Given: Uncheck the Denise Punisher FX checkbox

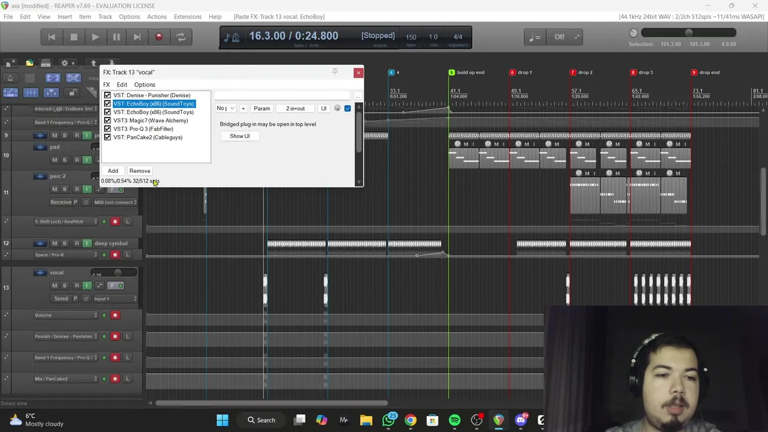Looking at the screenshot, I should tap(107, 95).
